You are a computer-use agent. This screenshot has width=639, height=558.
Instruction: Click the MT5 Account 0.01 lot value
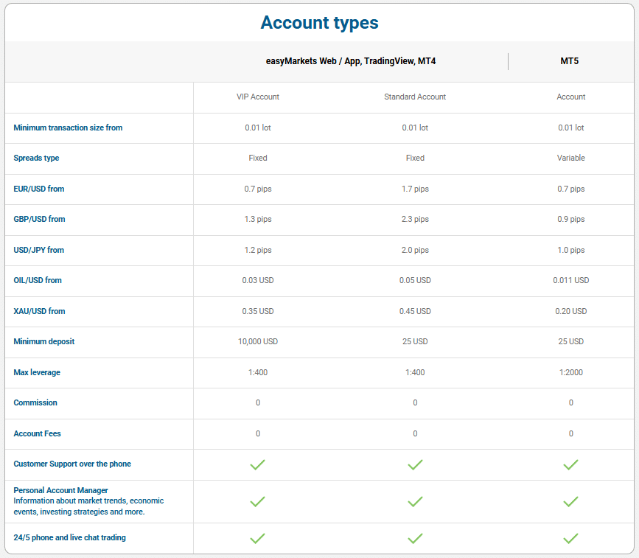(571, 128)
